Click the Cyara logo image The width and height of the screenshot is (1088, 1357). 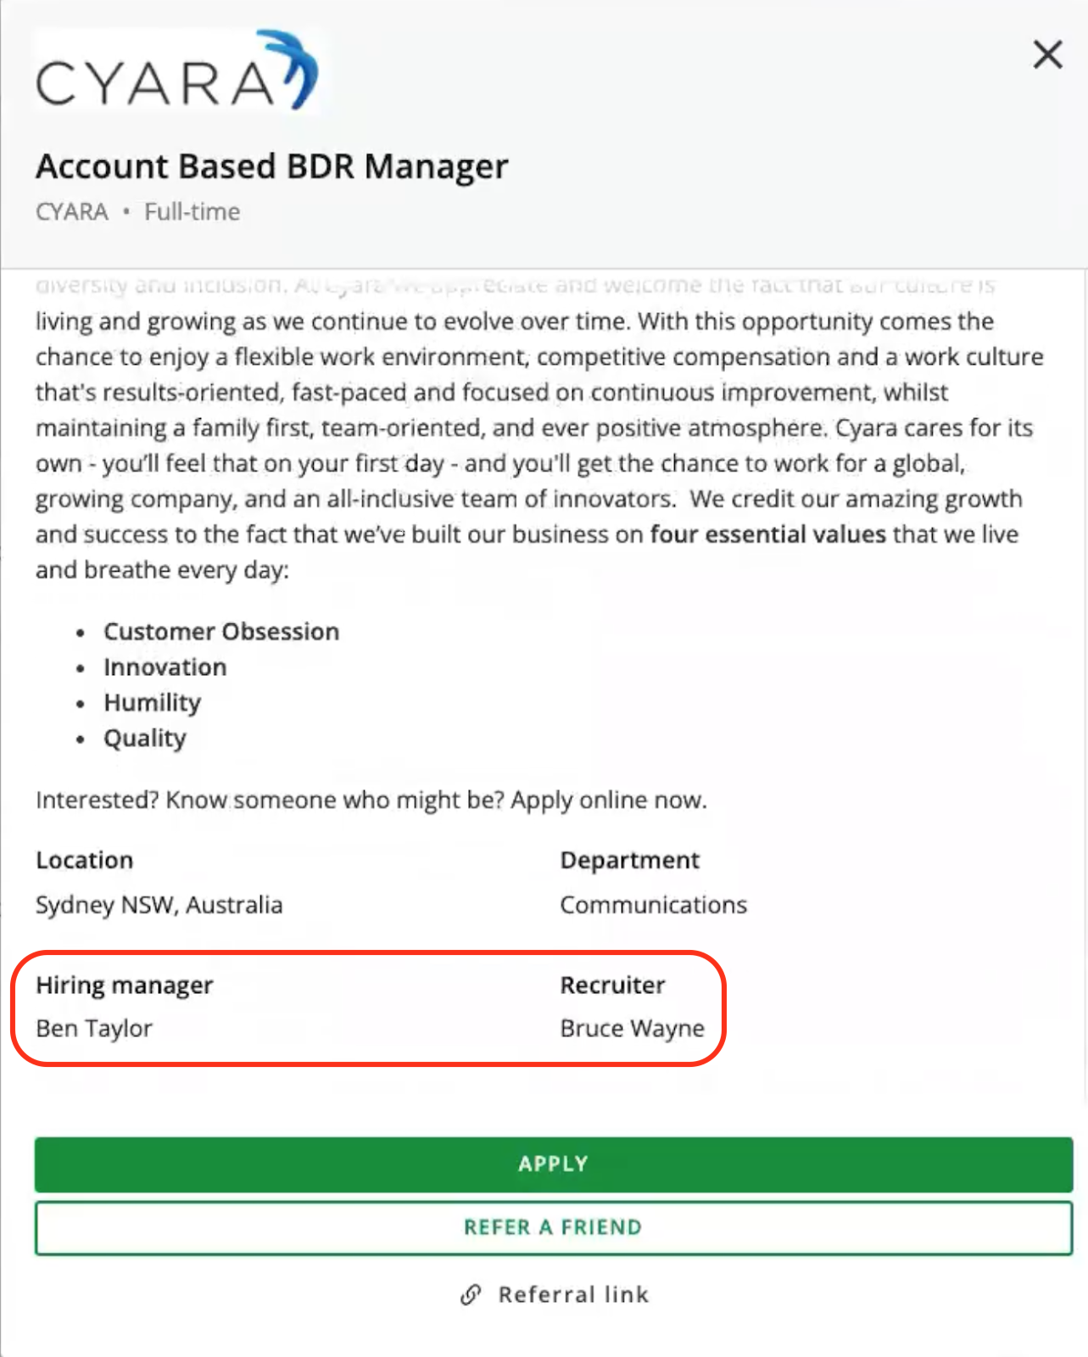176,71
